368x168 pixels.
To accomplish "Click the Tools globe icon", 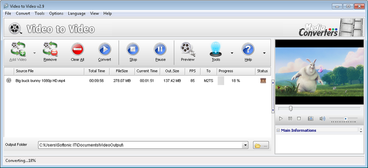I will 216,50.
